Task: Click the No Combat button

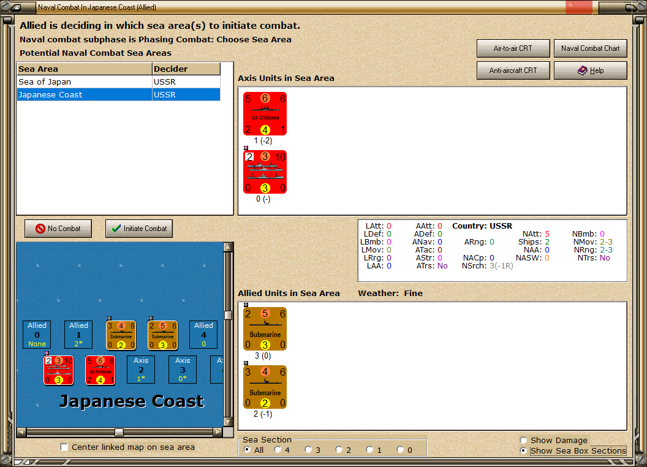Action: 58,229
